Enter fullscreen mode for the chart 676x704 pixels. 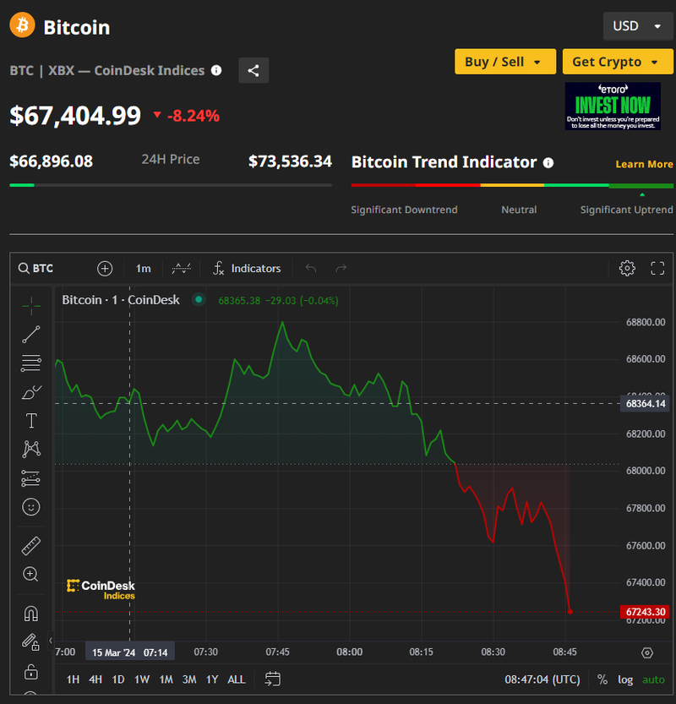click(x=657, y=269)
